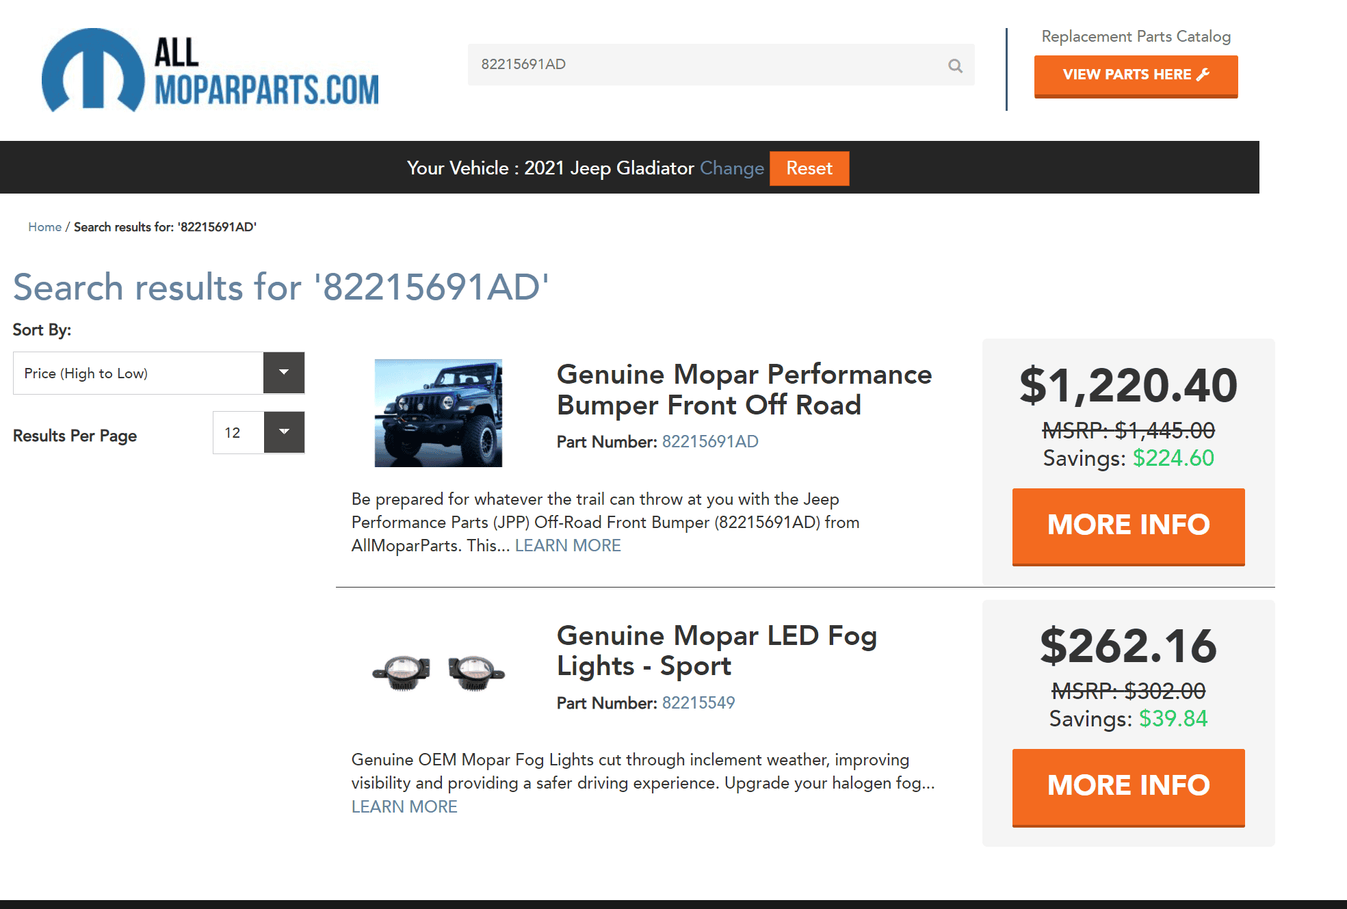Click MORE INFO for the $262.16 fog lights

[1129, 787]
